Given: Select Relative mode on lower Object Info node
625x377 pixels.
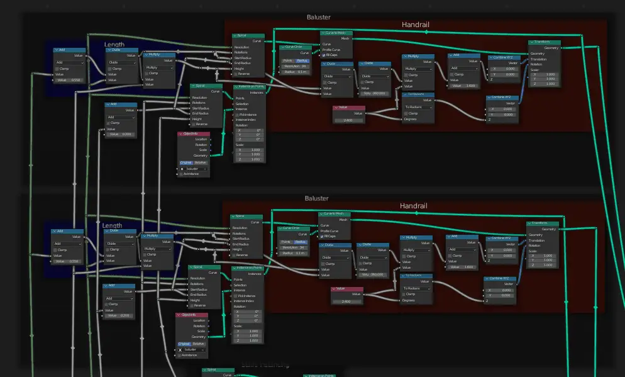Looking at the screenshot, I should pyautogui.click(x=198, y=344).
